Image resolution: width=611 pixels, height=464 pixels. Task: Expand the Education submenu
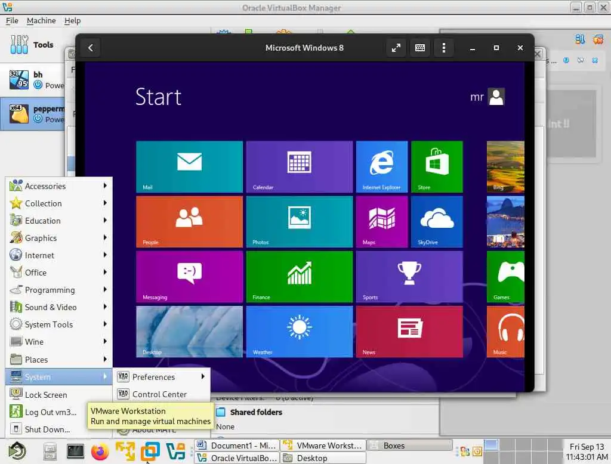click(59, 221)
